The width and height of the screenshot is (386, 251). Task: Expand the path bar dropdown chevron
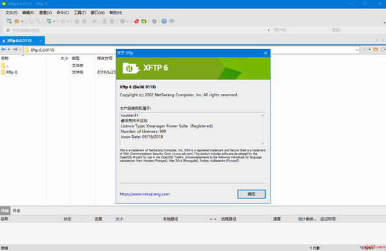357,50
